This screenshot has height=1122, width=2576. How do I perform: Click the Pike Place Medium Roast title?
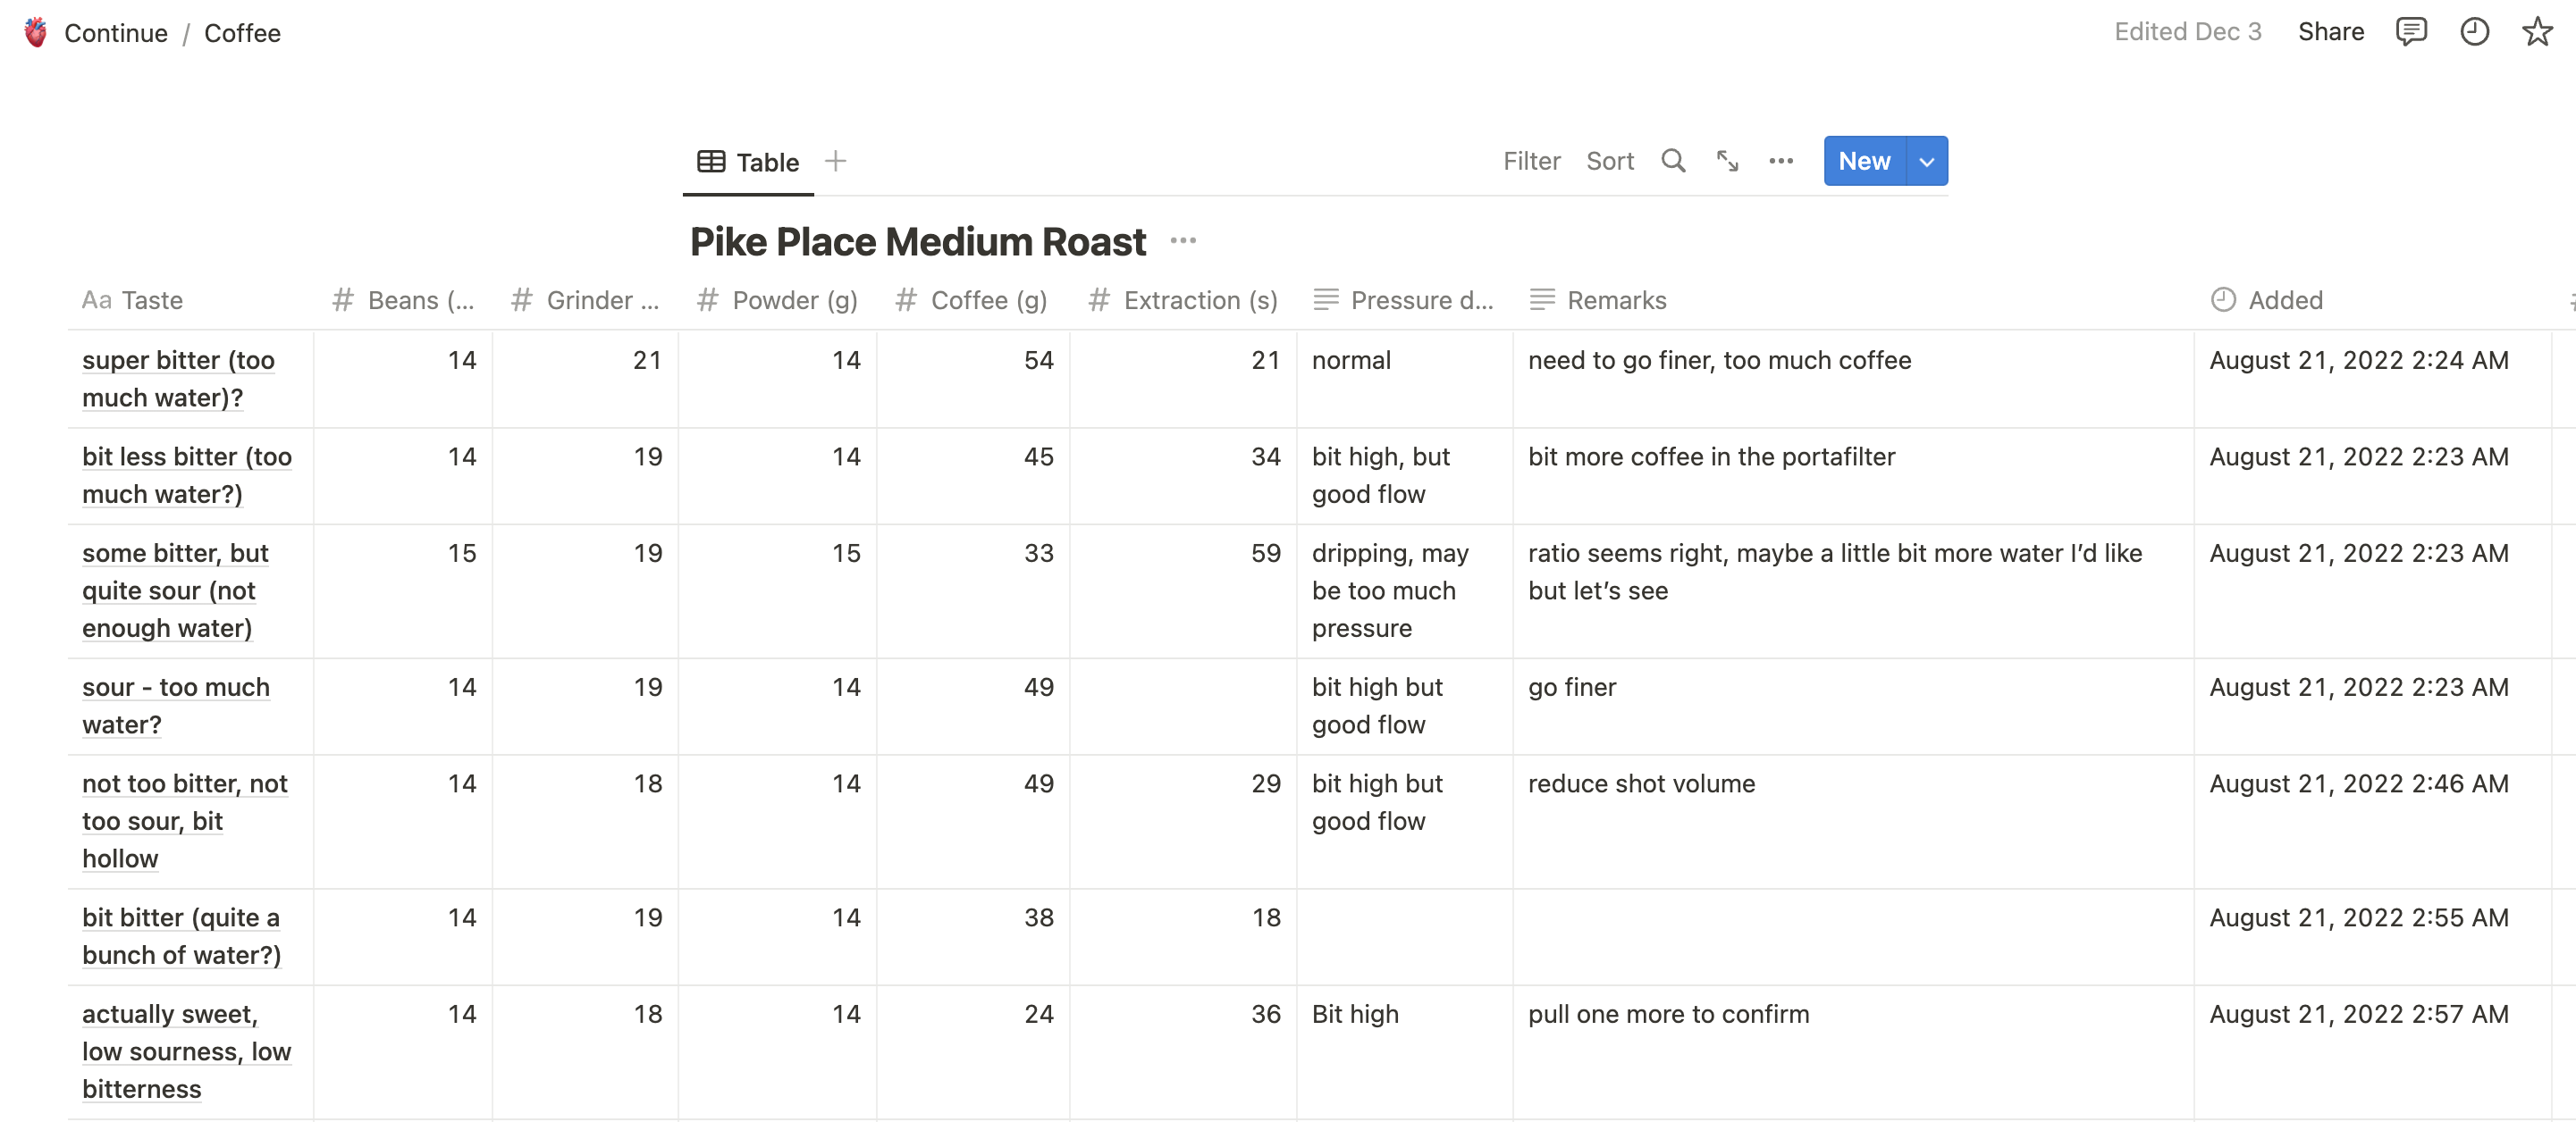(x=918, y=242)
